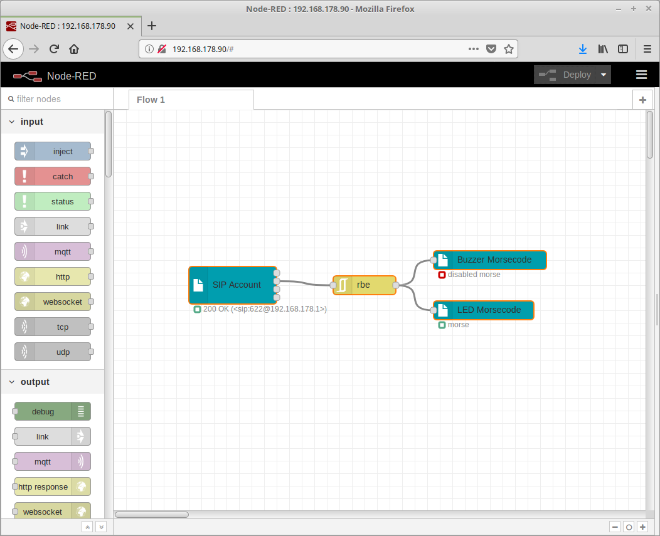This screenshot has height=536, width=660.
Task: Open the Node-RED hamburger menu
Action: (x=641, y=75)
